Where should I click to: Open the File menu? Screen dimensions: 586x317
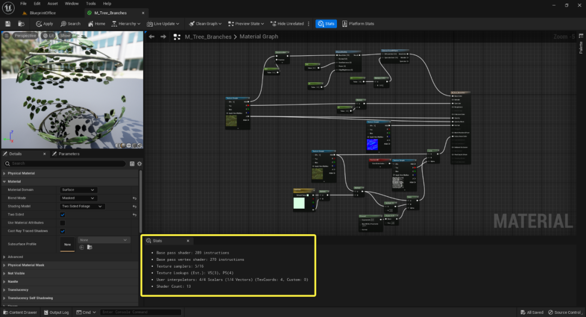tap(23, 3)
